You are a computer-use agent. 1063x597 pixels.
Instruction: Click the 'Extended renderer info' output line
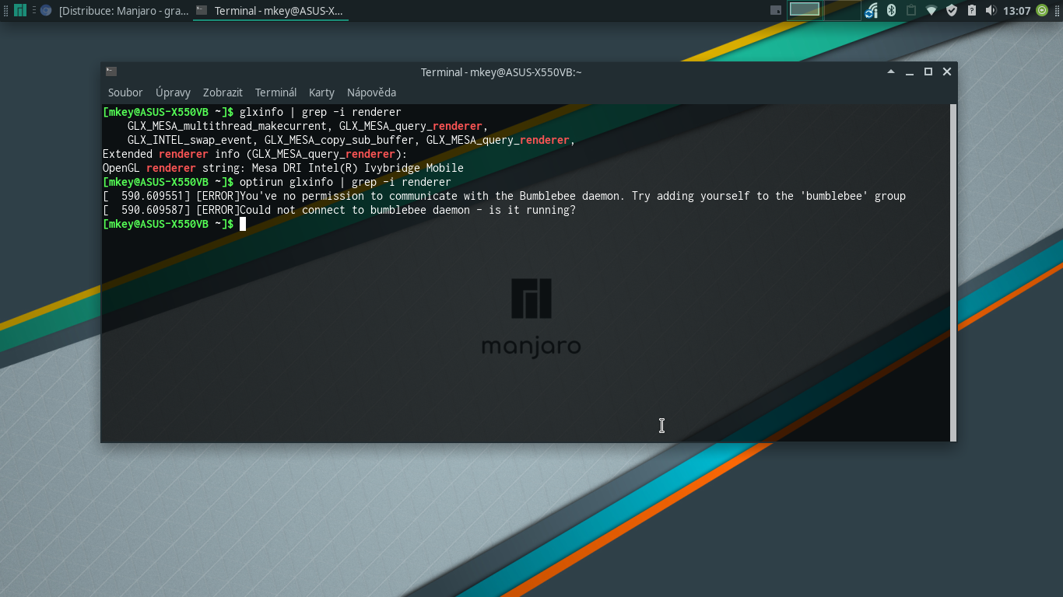[255, 154]
